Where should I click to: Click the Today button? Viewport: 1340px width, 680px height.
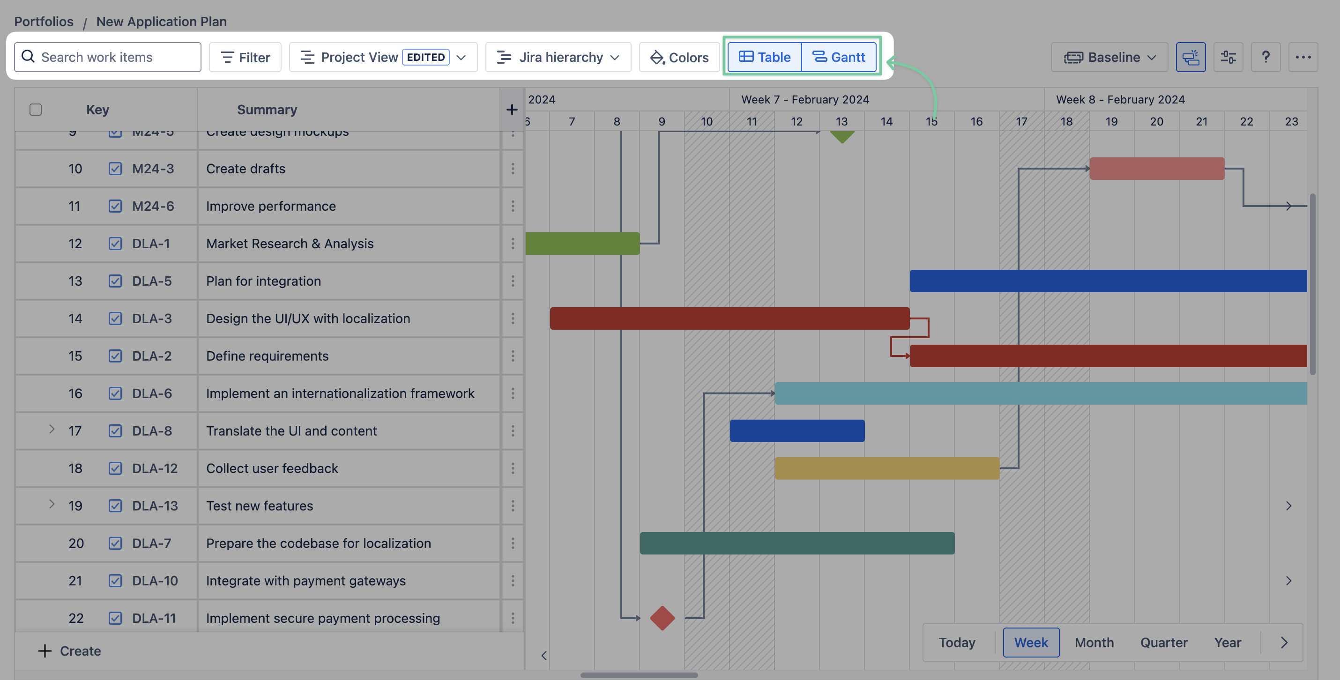(956, 643)
